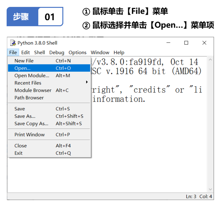This screenshot has width=220, height=206.
Task: Select Save Copy As... entry
Action: coord(49,124)
